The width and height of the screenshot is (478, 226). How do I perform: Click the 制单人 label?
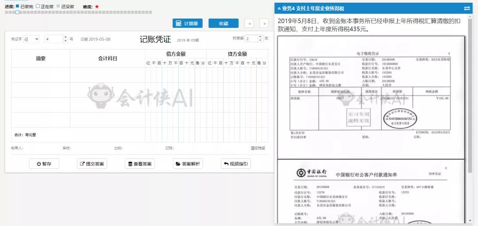coord(17,148)
